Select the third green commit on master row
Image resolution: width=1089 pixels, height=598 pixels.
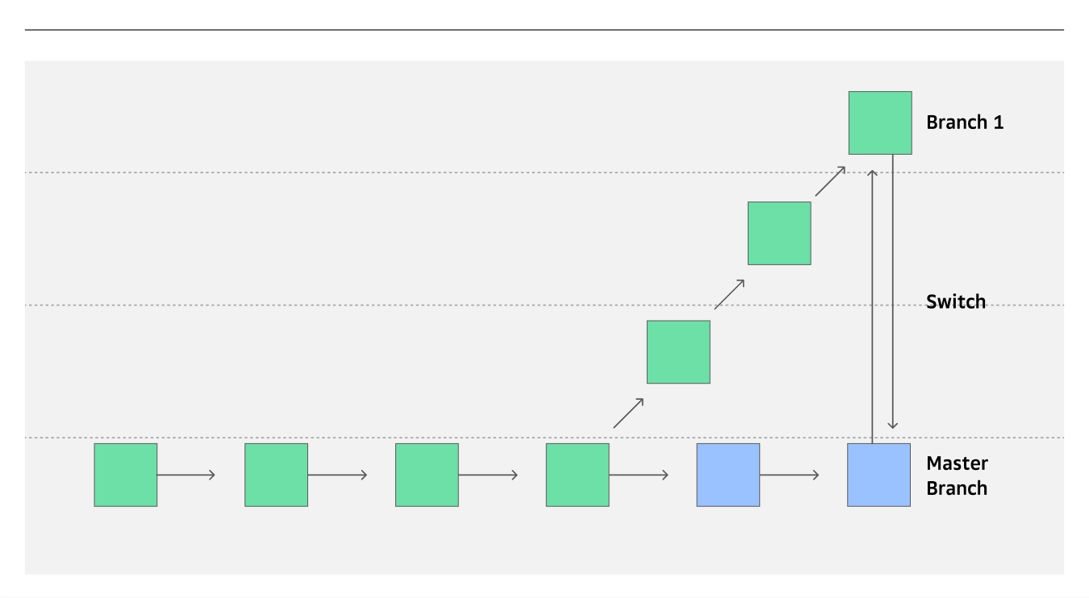(x=427, y=475)
